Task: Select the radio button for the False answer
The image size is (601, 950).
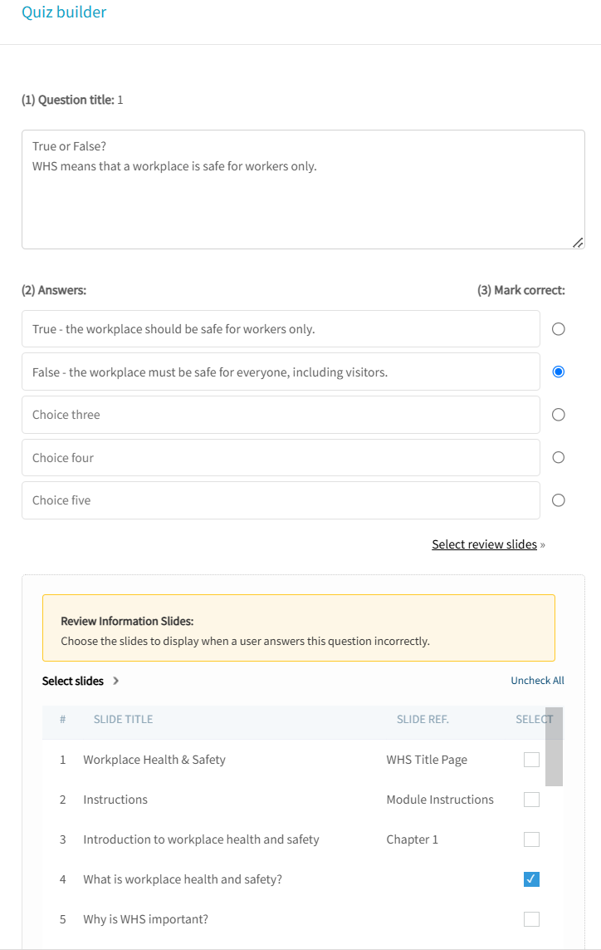Action: point(559,372)
